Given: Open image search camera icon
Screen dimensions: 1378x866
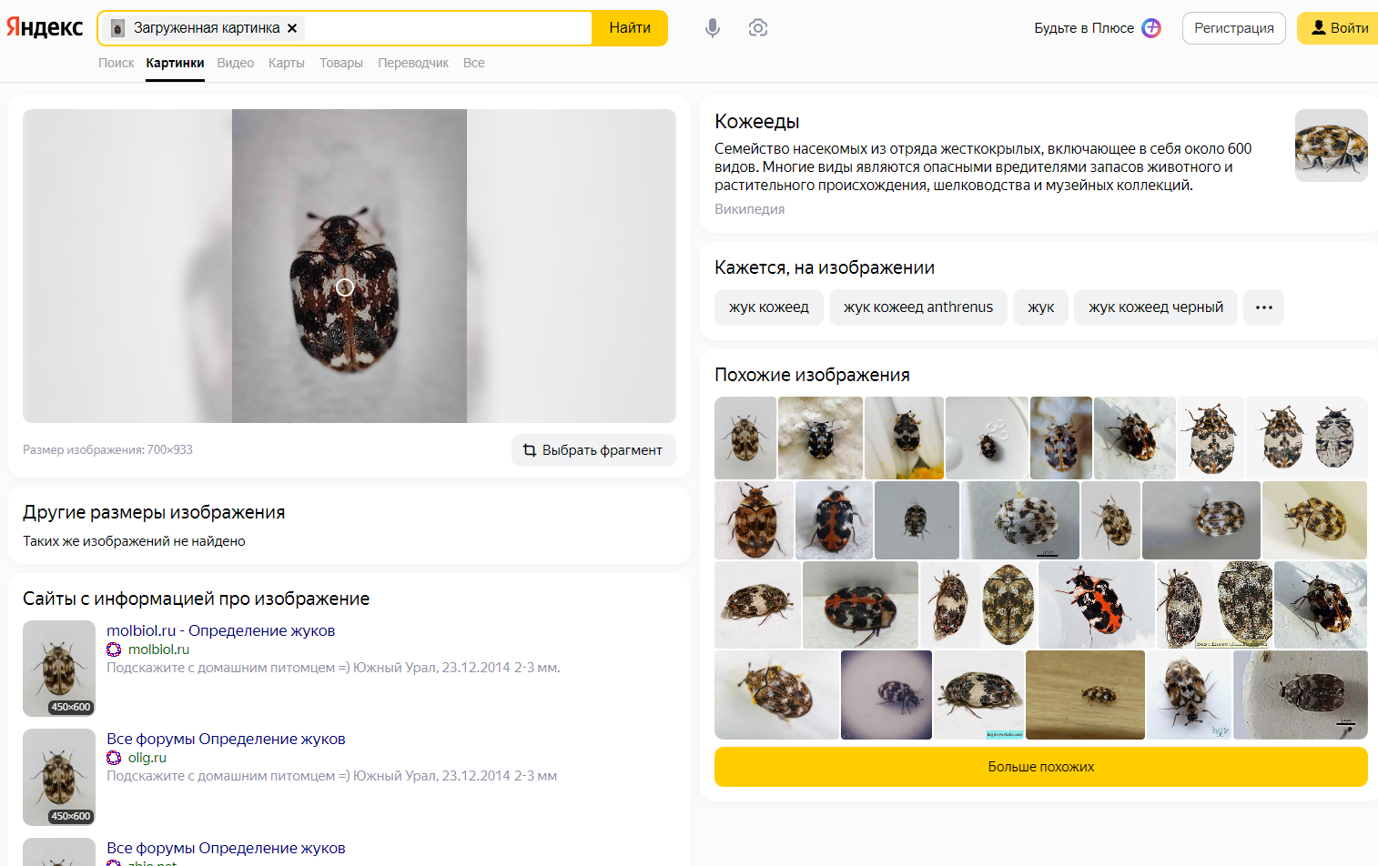Looking at the screenshot, I should [758, 28].
